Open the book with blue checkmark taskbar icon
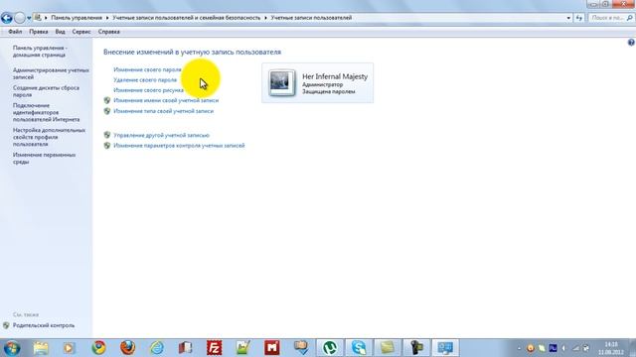This screenshot has height=357, width=636. (301, 348)
